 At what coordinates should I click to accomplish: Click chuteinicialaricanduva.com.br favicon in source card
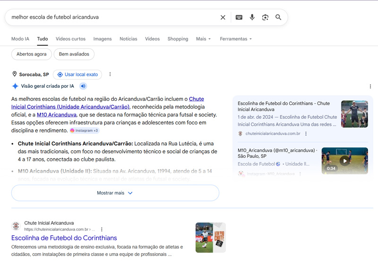click(x=241, y=133)
